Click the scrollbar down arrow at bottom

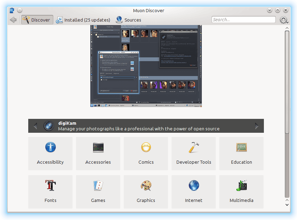pos(287,205)
